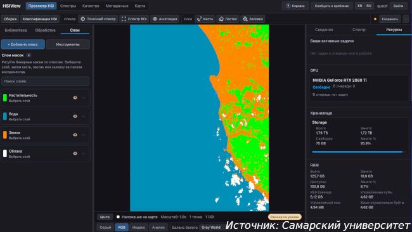412x232 pixels.
Task: Click the Сообщить о проблеме button
Action: point(332,6)
